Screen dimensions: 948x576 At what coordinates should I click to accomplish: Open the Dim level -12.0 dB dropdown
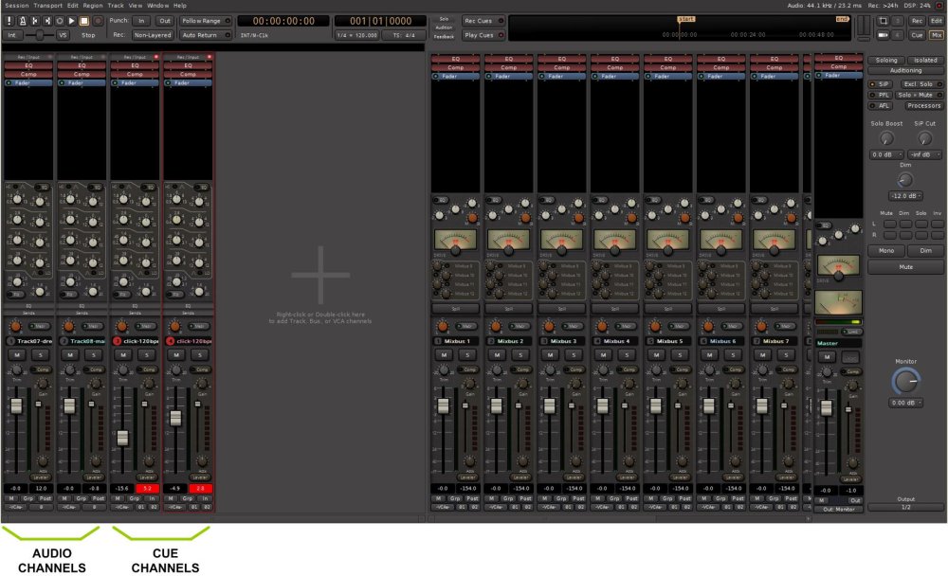(x=905, y=195)
